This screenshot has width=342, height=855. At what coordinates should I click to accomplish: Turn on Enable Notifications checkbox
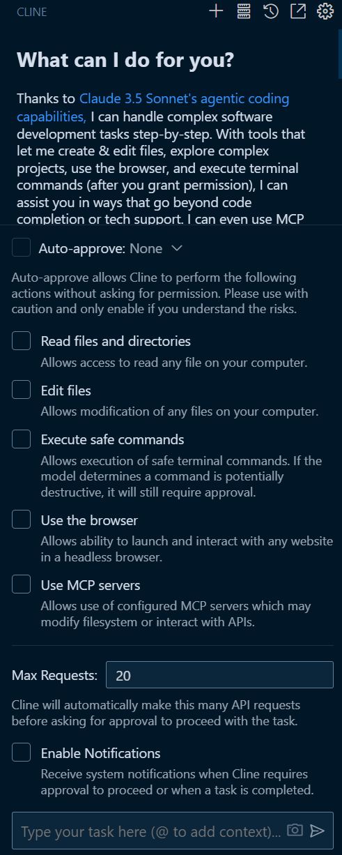[22, 752]
